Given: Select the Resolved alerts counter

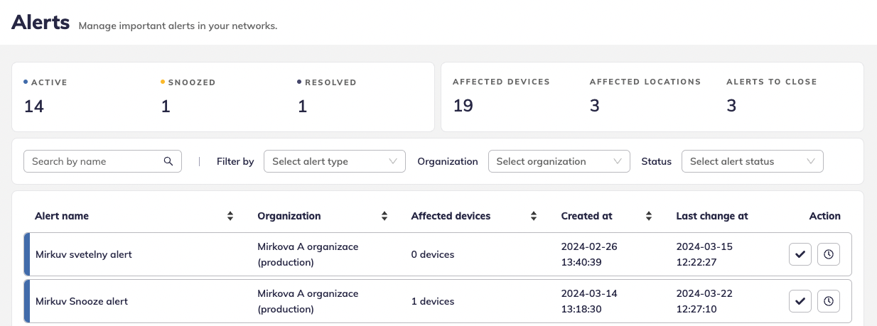Looking at the screenshot, I should pyautogui.click(x=302, y=106).
